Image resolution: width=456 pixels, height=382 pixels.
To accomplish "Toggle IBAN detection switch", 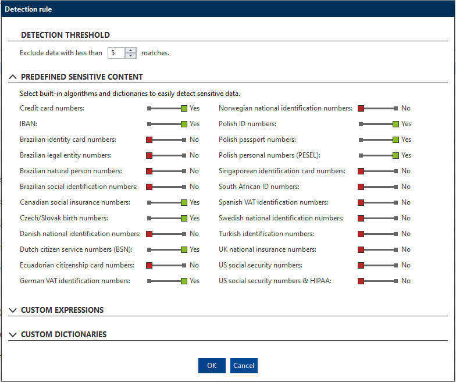I will tap(167, 124).
